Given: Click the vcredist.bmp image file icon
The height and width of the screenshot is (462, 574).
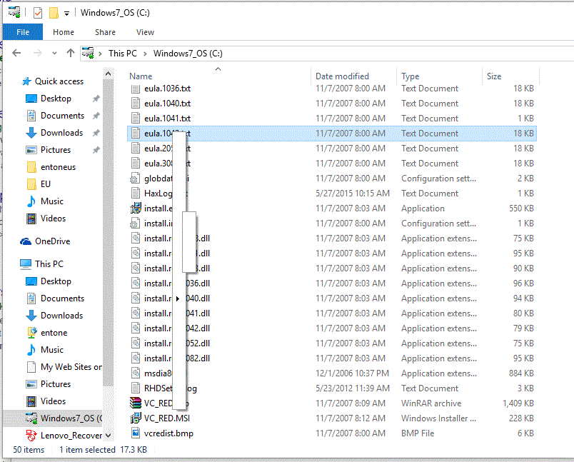Looking at the screenshot, I should coord(136,433).
